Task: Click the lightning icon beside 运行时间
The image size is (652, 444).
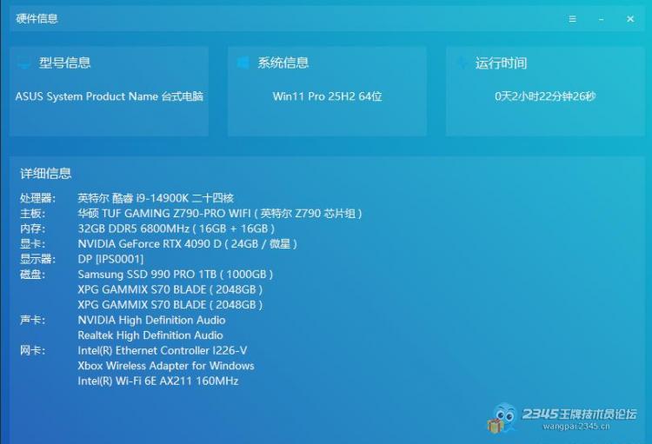Action: tap(462, 63)
